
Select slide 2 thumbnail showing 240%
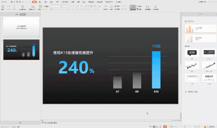pos(21,50)
